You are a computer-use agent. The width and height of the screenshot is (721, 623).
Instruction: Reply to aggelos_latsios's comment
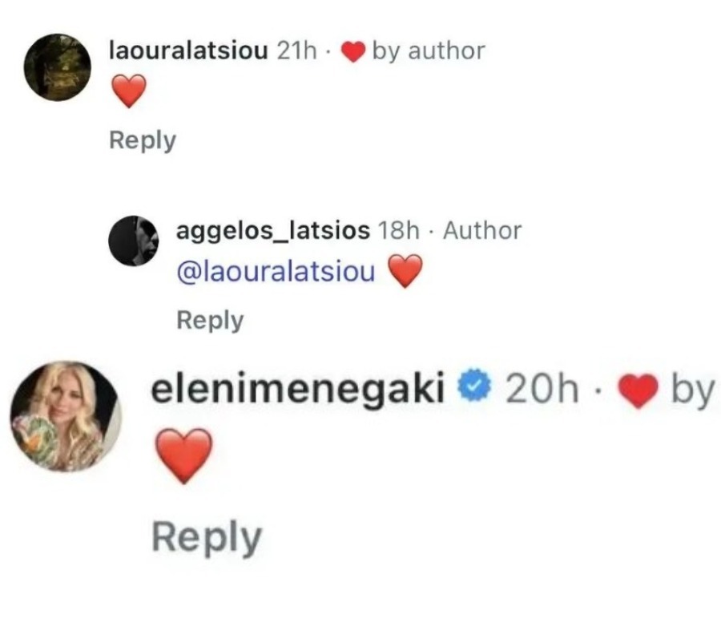point(210,321)
